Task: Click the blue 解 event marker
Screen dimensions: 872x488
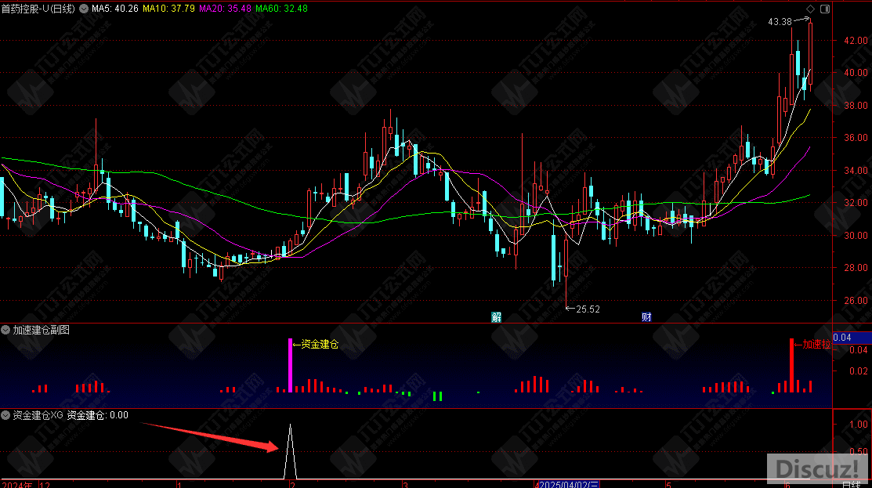Action: [x=496, y=317]
